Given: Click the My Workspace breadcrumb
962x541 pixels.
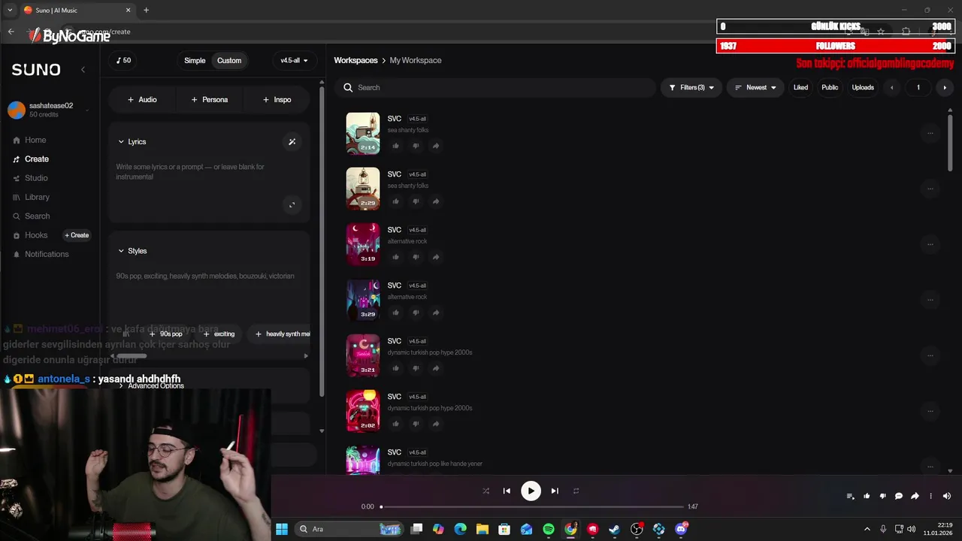Looking at the screenshot, I should coord(416,60).
